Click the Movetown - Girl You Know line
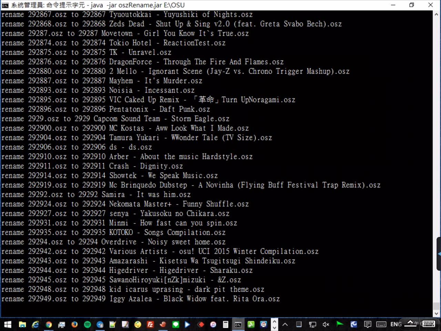The image size is (441, 331). pyautogui.click(x=125, y=33)
